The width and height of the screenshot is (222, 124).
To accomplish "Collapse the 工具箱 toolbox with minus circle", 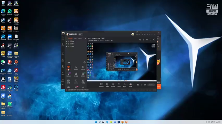I will pos(85,63).
